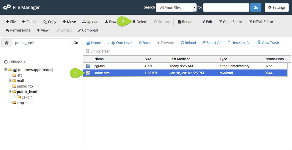Select All files
The image size is (292, 150).
[x=212, y=43]
